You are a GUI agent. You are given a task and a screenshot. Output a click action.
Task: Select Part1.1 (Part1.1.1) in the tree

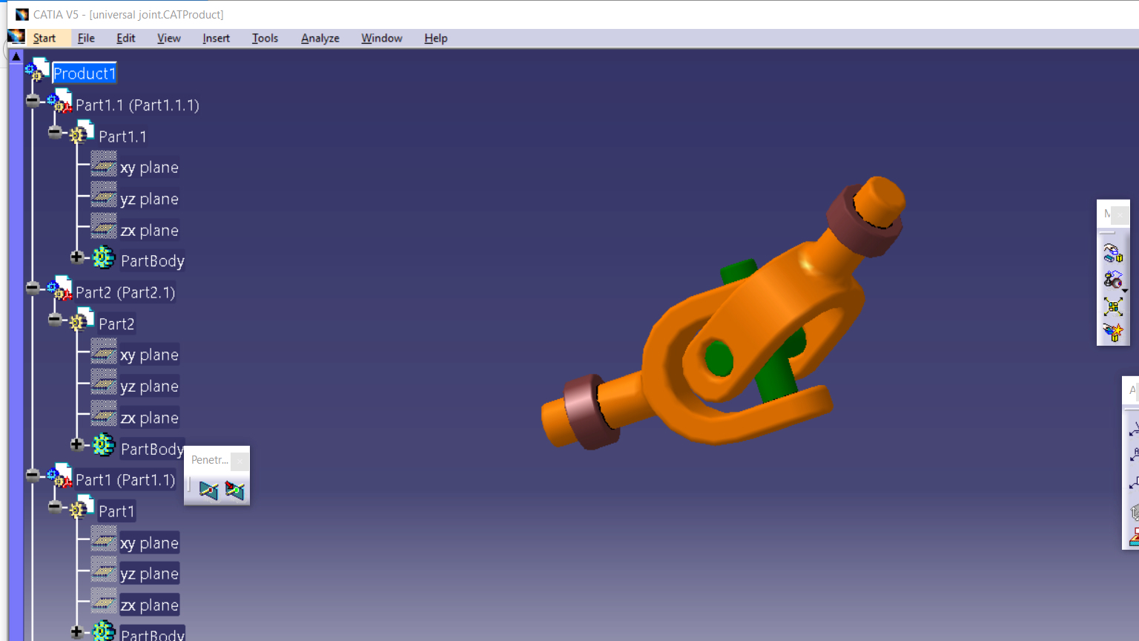pos(137,105)
